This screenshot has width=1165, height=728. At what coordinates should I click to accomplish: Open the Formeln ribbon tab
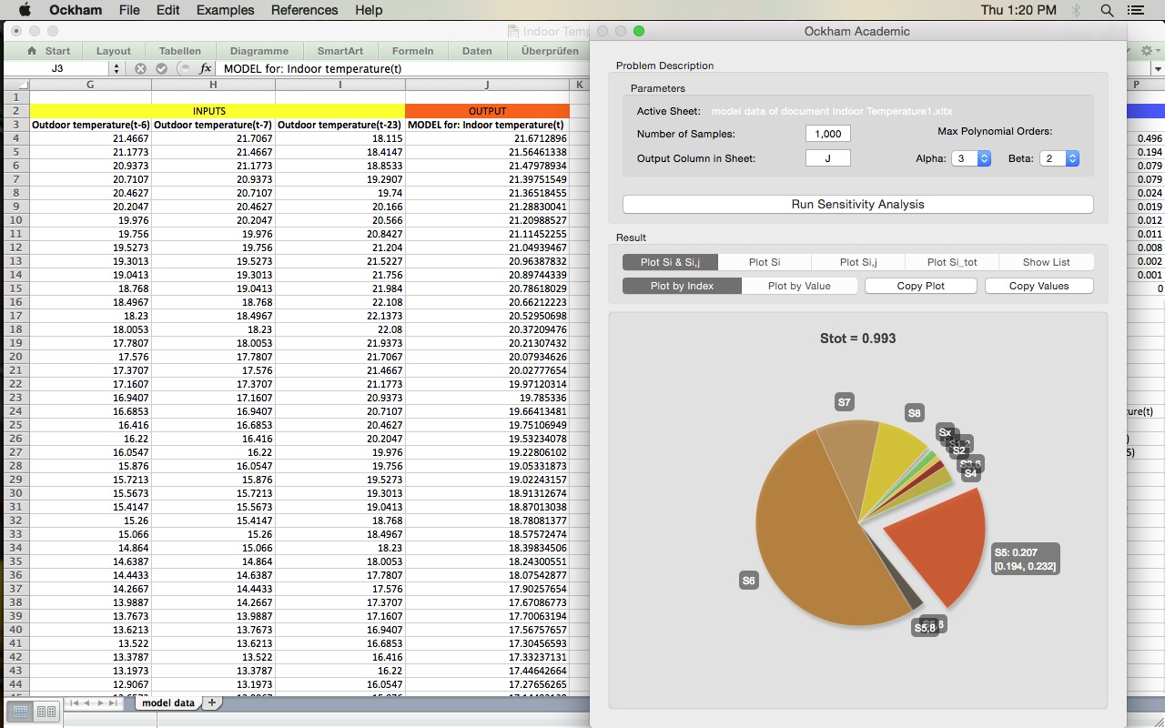point(412,51)
